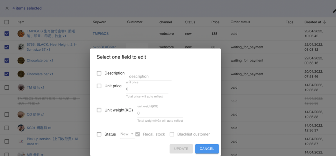
Task: Tick the Unit price checkbox
Action: pyautogui.click(x=99, y=86)
